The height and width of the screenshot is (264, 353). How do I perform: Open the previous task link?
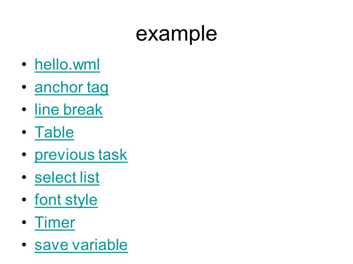[81, 155]
